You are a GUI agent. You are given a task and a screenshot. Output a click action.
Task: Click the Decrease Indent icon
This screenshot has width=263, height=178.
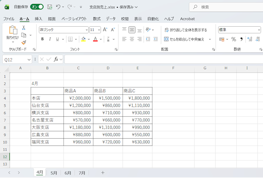[148, 39]
